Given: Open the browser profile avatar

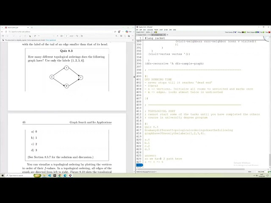Looking at the screenshot, I should 119,32.
